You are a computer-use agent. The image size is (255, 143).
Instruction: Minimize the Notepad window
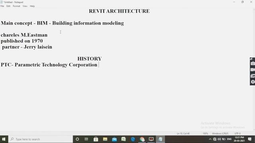[x=234, y=2]
